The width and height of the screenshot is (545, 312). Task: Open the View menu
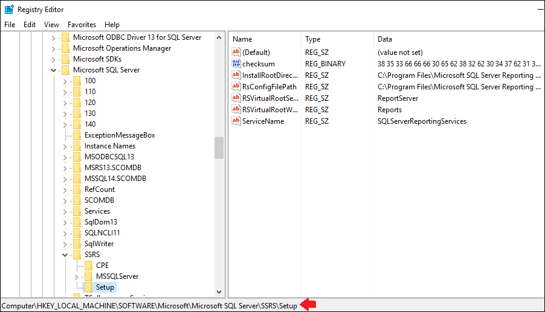[x=51, y=25]
